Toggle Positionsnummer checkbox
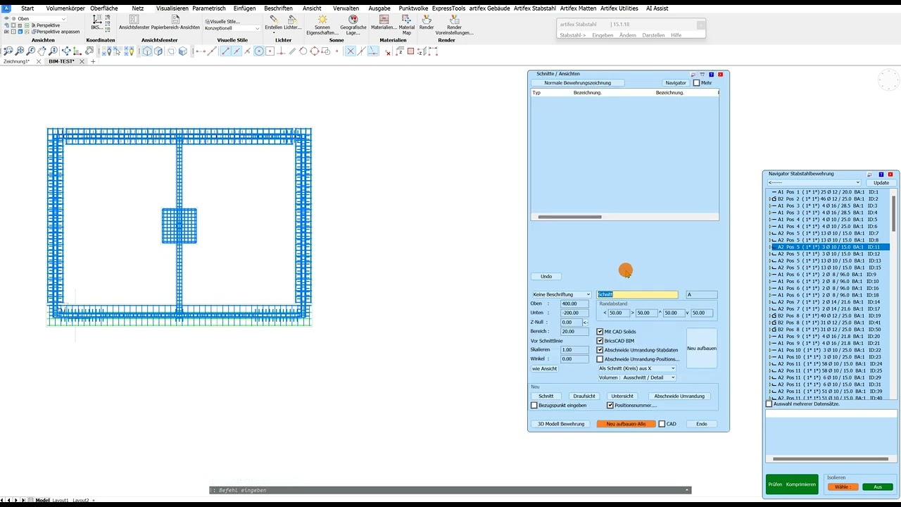The height and width of the screenshot is (507, 901). [610, 406]
